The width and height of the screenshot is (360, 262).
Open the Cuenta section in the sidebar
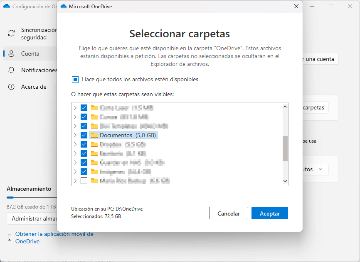click(30, 53)
